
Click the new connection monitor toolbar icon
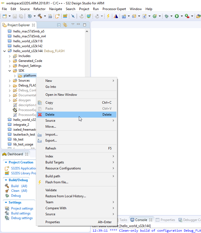(x=89, y=16)
